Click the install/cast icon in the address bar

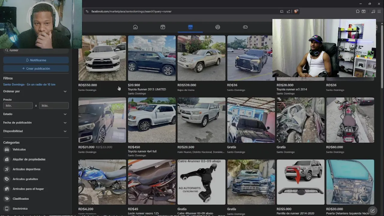pos(282,11)
